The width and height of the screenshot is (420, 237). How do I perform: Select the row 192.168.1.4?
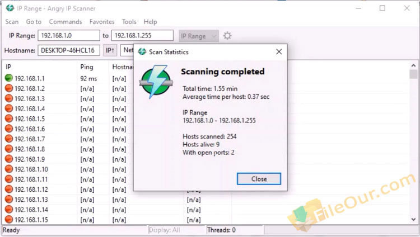(68, 108)
